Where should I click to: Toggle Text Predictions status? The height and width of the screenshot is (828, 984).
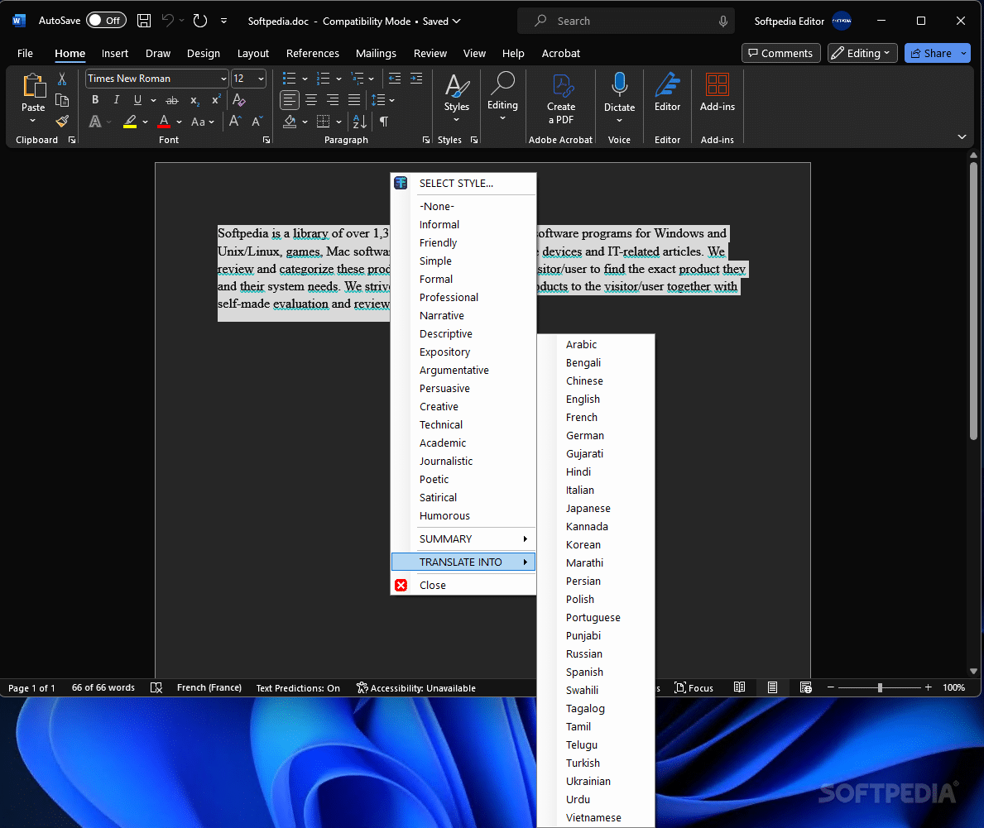click(x=298, y=688)
